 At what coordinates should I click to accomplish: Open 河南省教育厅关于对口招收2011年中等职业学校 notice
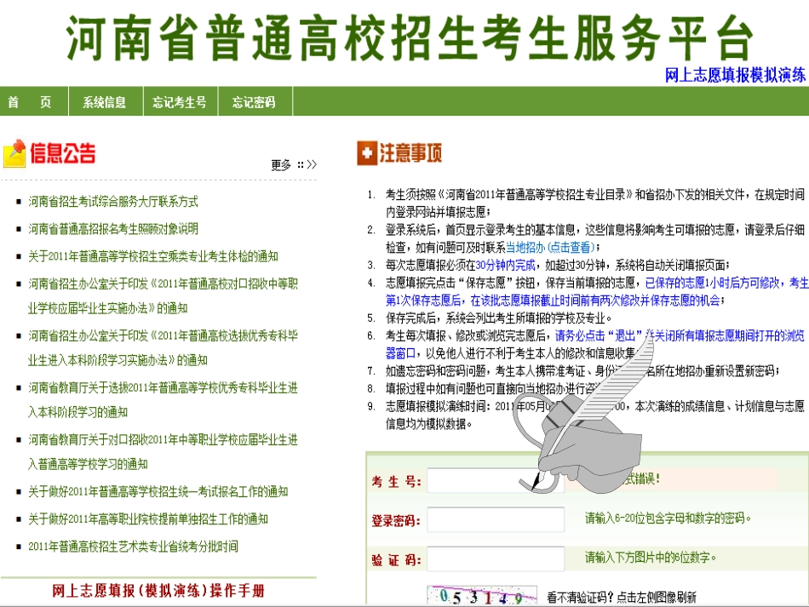163,452
